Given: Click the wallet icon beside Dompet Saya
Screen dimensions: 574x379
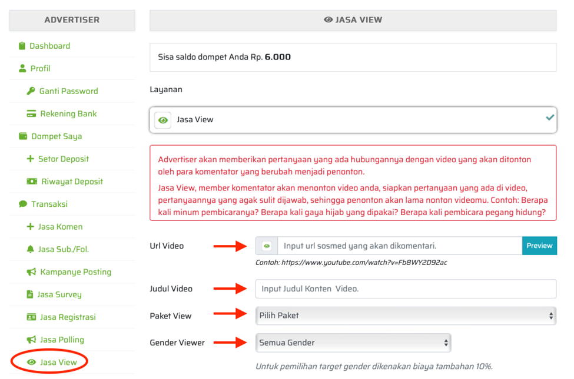Looking at the screenshot, I should coord(23,136).
